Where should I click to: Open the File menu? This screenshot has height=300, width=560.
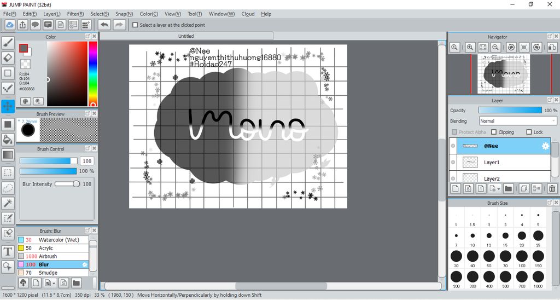[10, 14]
